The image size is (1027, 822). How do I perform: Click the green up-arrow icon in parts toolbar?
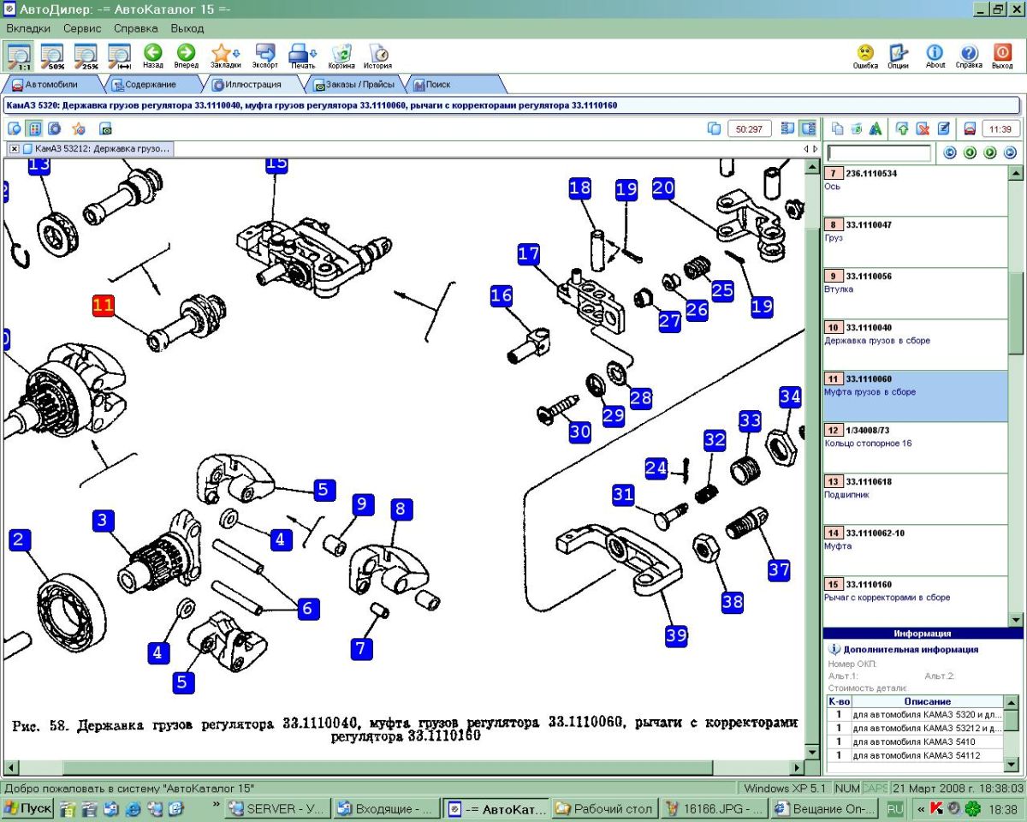[x=903, y=128]
